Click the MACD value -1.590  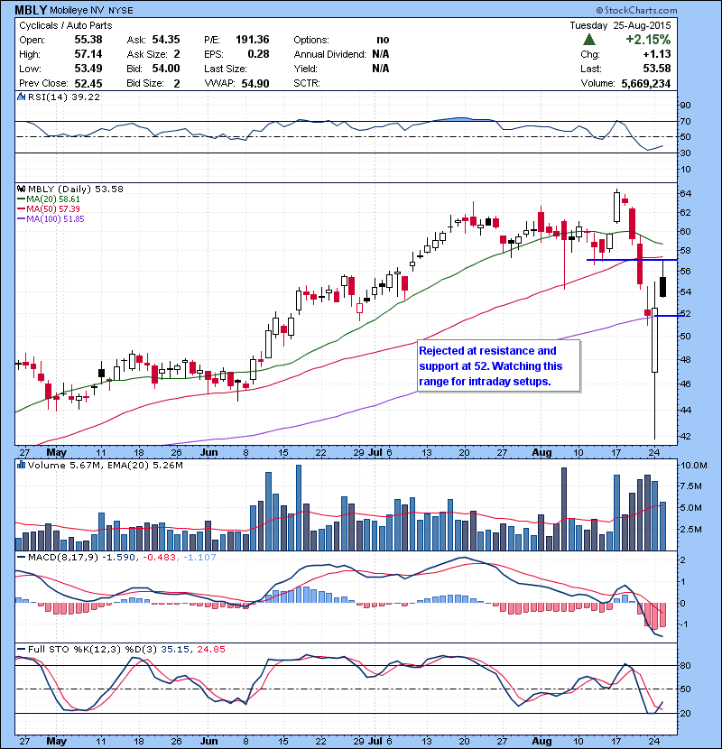[x=118, y=557]
